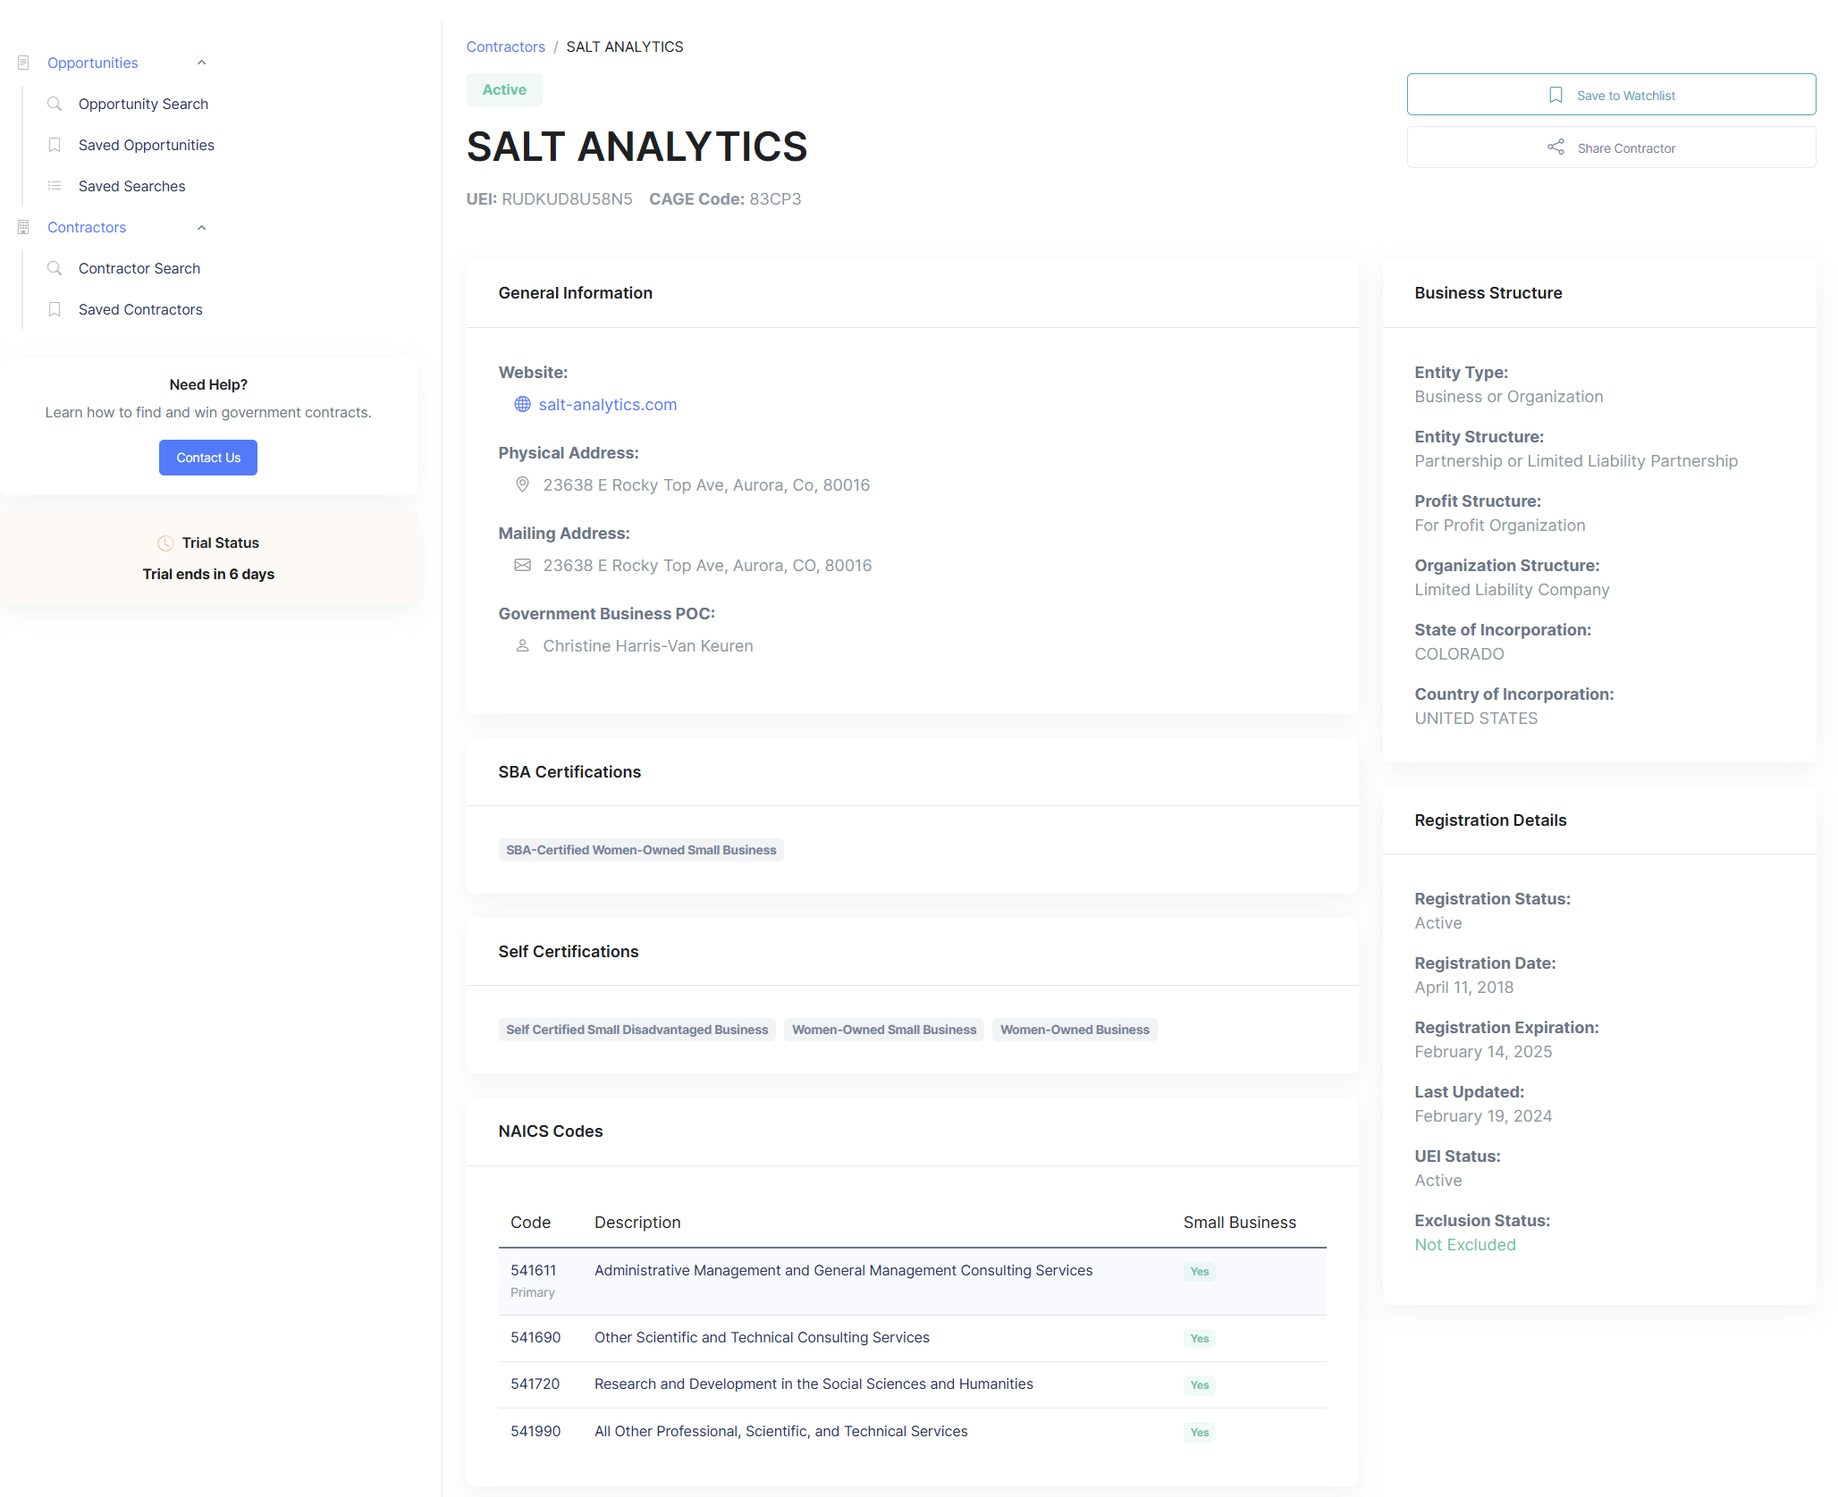
Task: Click 'Trial ends in 6 days' text
Action: 208,574
